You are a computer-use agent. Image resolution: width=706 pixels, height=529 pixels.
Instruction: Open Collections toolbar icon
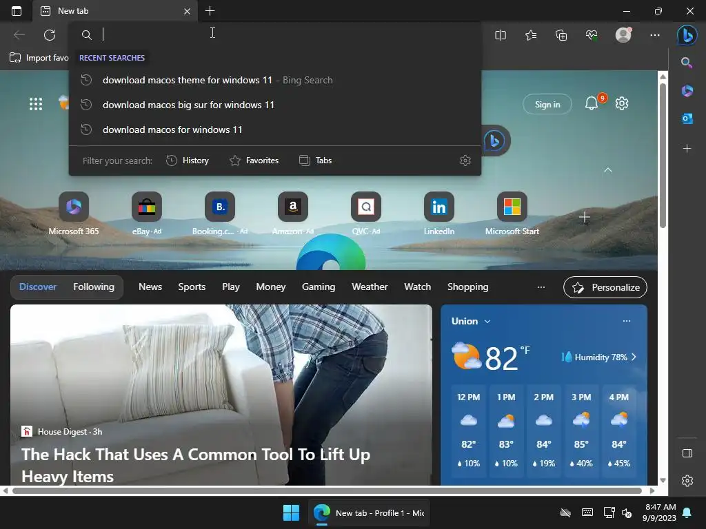click(561, 35)
